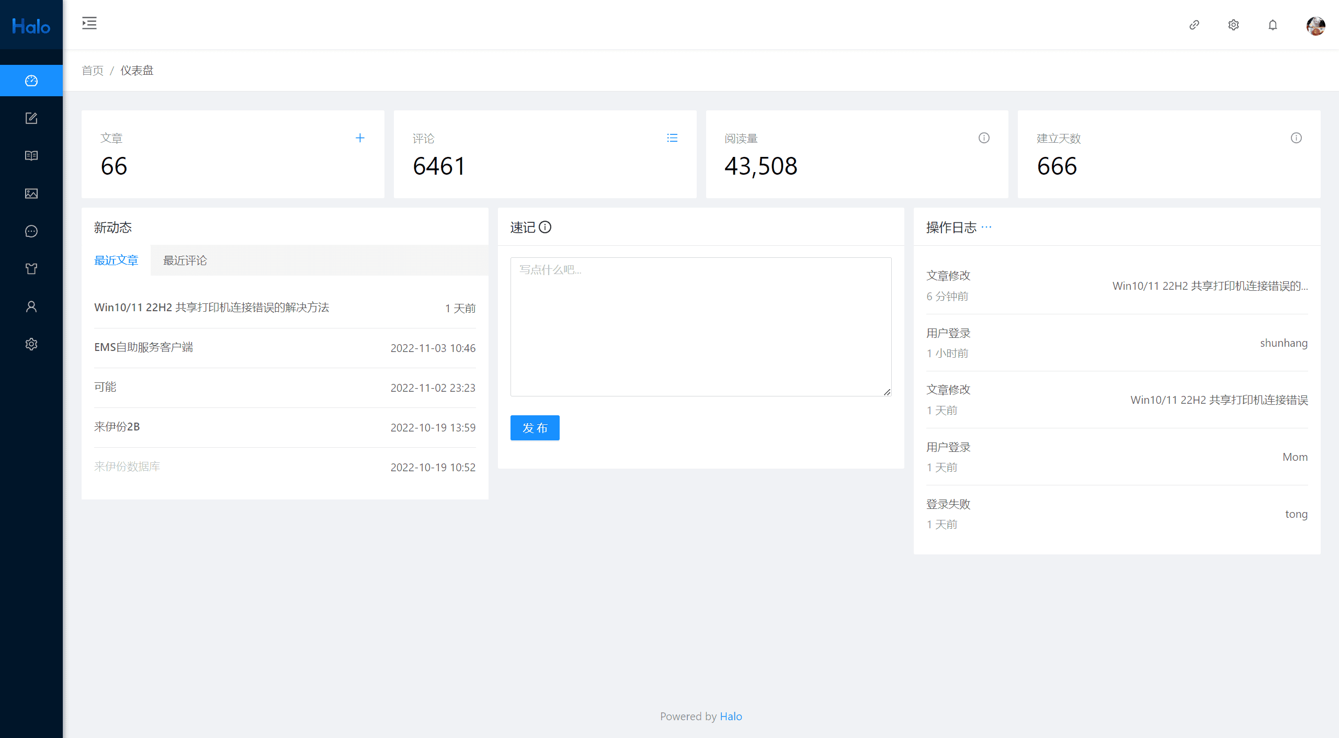The width and height of the screenshot is (1339, 738).
Task: Click the 速记 text input area
Action: [701, 327]
